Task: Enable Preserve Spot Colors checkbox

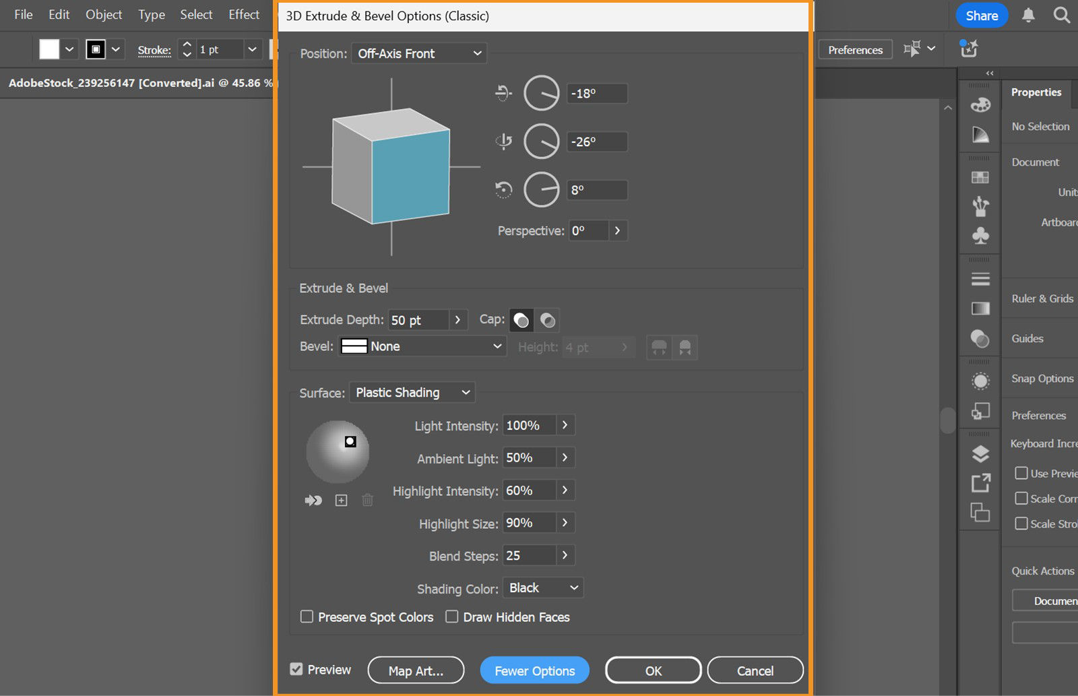Action: [x=307, y=616]
